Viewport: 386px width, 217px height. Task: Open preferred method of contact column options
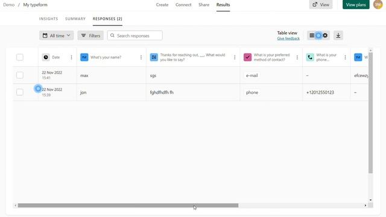(297, 57)
